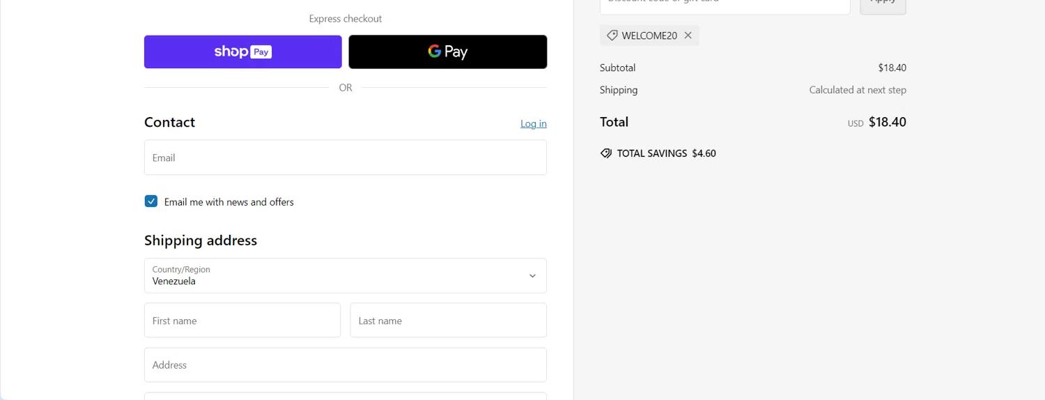Click the USD currency label

point(855,123)
